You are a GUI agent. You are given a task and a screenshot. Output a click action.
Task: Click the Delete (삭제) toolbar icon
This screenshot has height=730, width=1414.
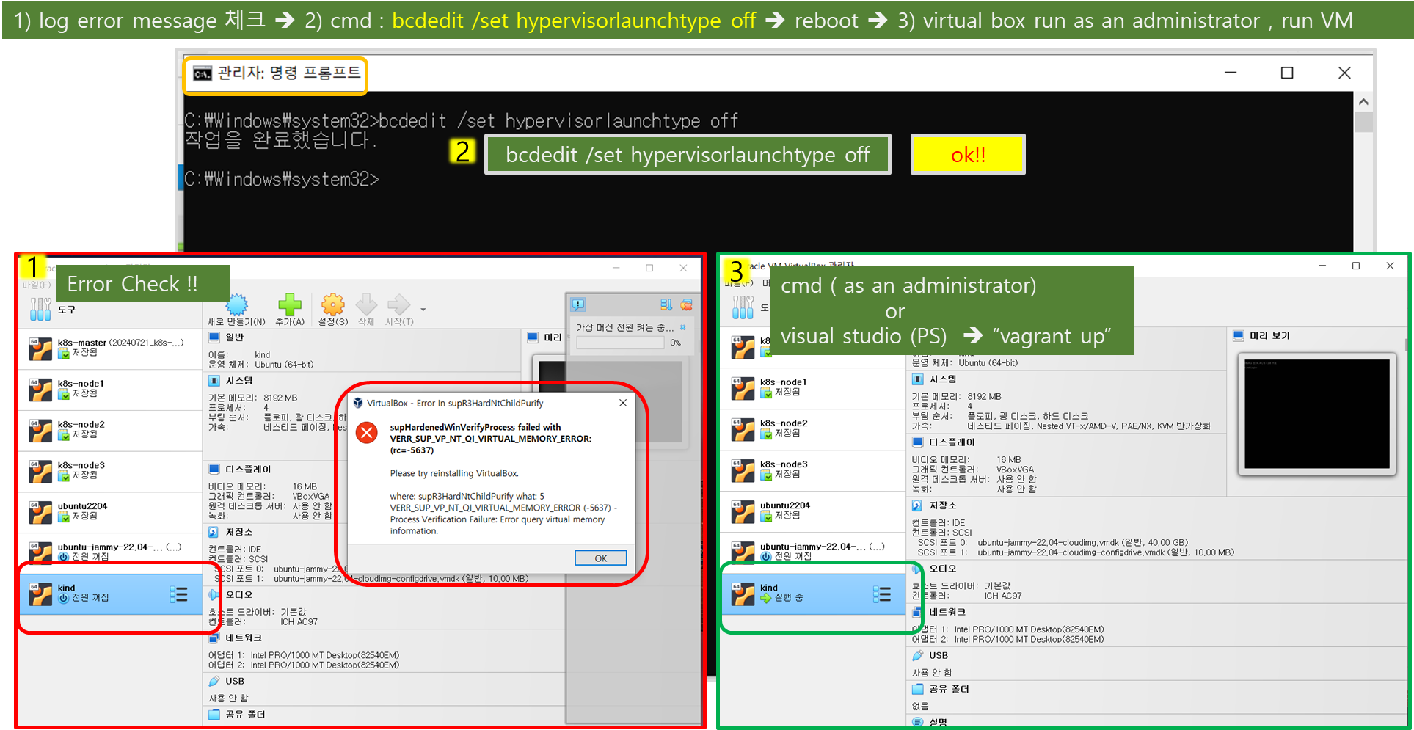tap(366, 310)
